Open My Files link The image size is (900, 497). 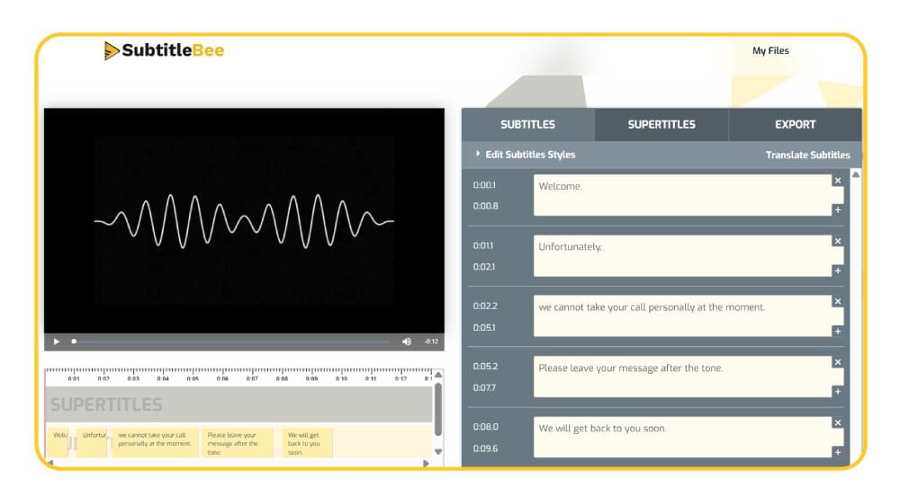[x=770, y=50]
